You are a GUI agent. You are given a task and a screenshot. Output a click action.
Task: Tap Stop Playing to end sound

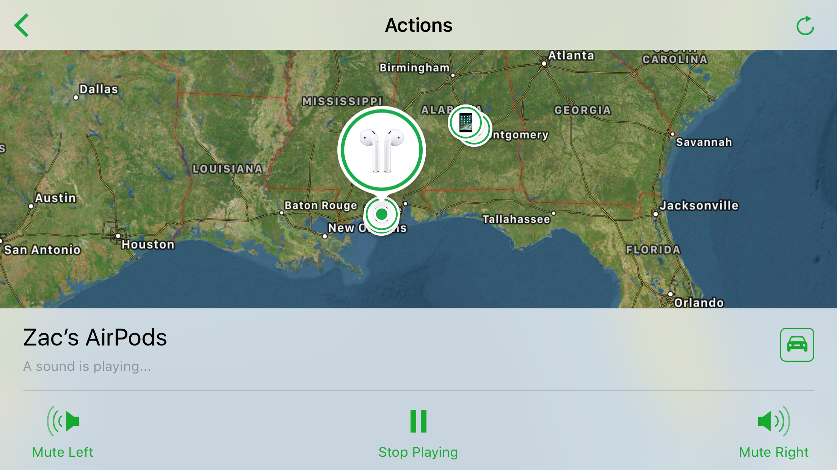[418, 434]
